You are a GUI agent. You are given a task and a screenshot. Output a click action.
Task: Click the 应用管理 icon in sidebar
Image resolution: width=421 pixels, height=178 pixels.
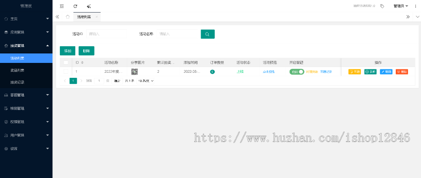point(6,32)
